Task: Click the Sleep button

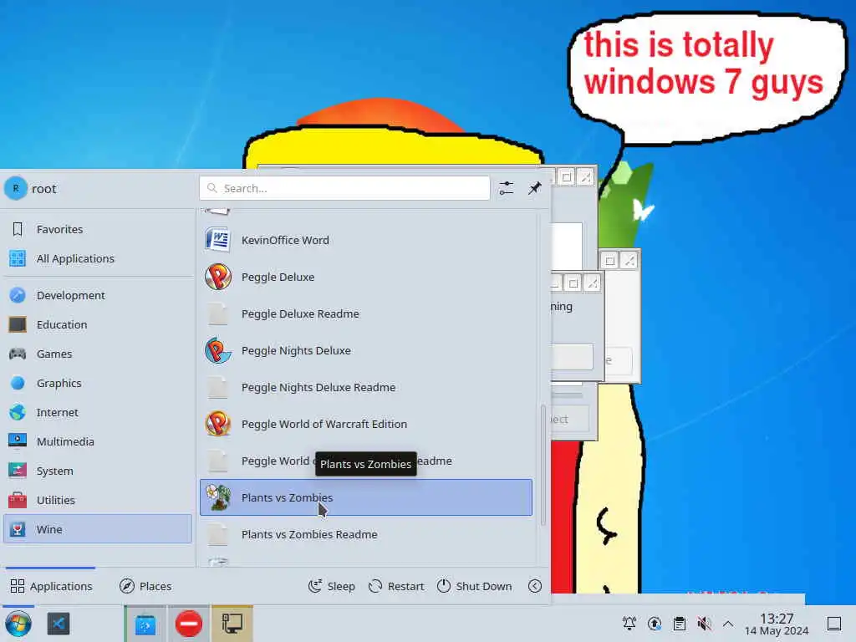Action: 331,586
